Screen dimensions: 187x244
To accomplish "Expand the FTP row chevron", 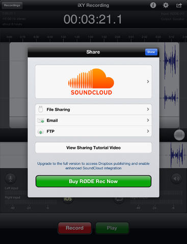I will (148, 131).
